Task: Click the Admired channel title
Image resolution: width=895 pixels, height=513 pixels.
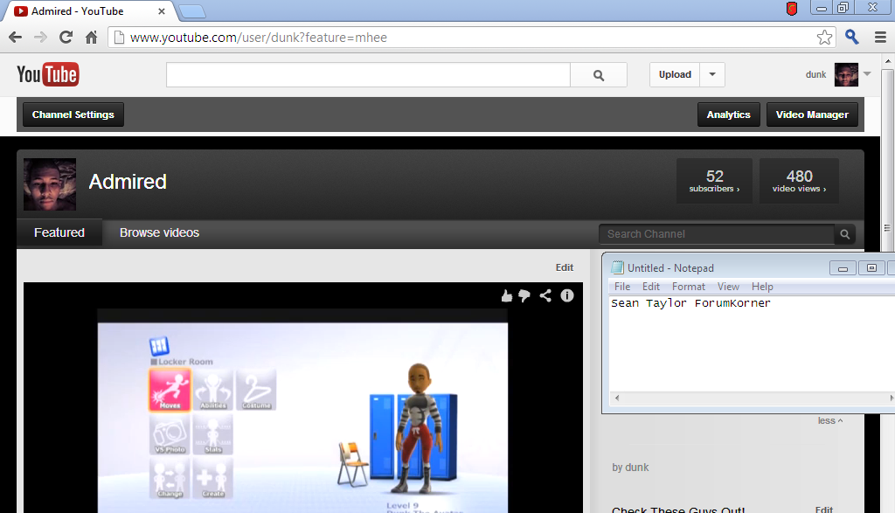Action: click(x=128, y=182)
